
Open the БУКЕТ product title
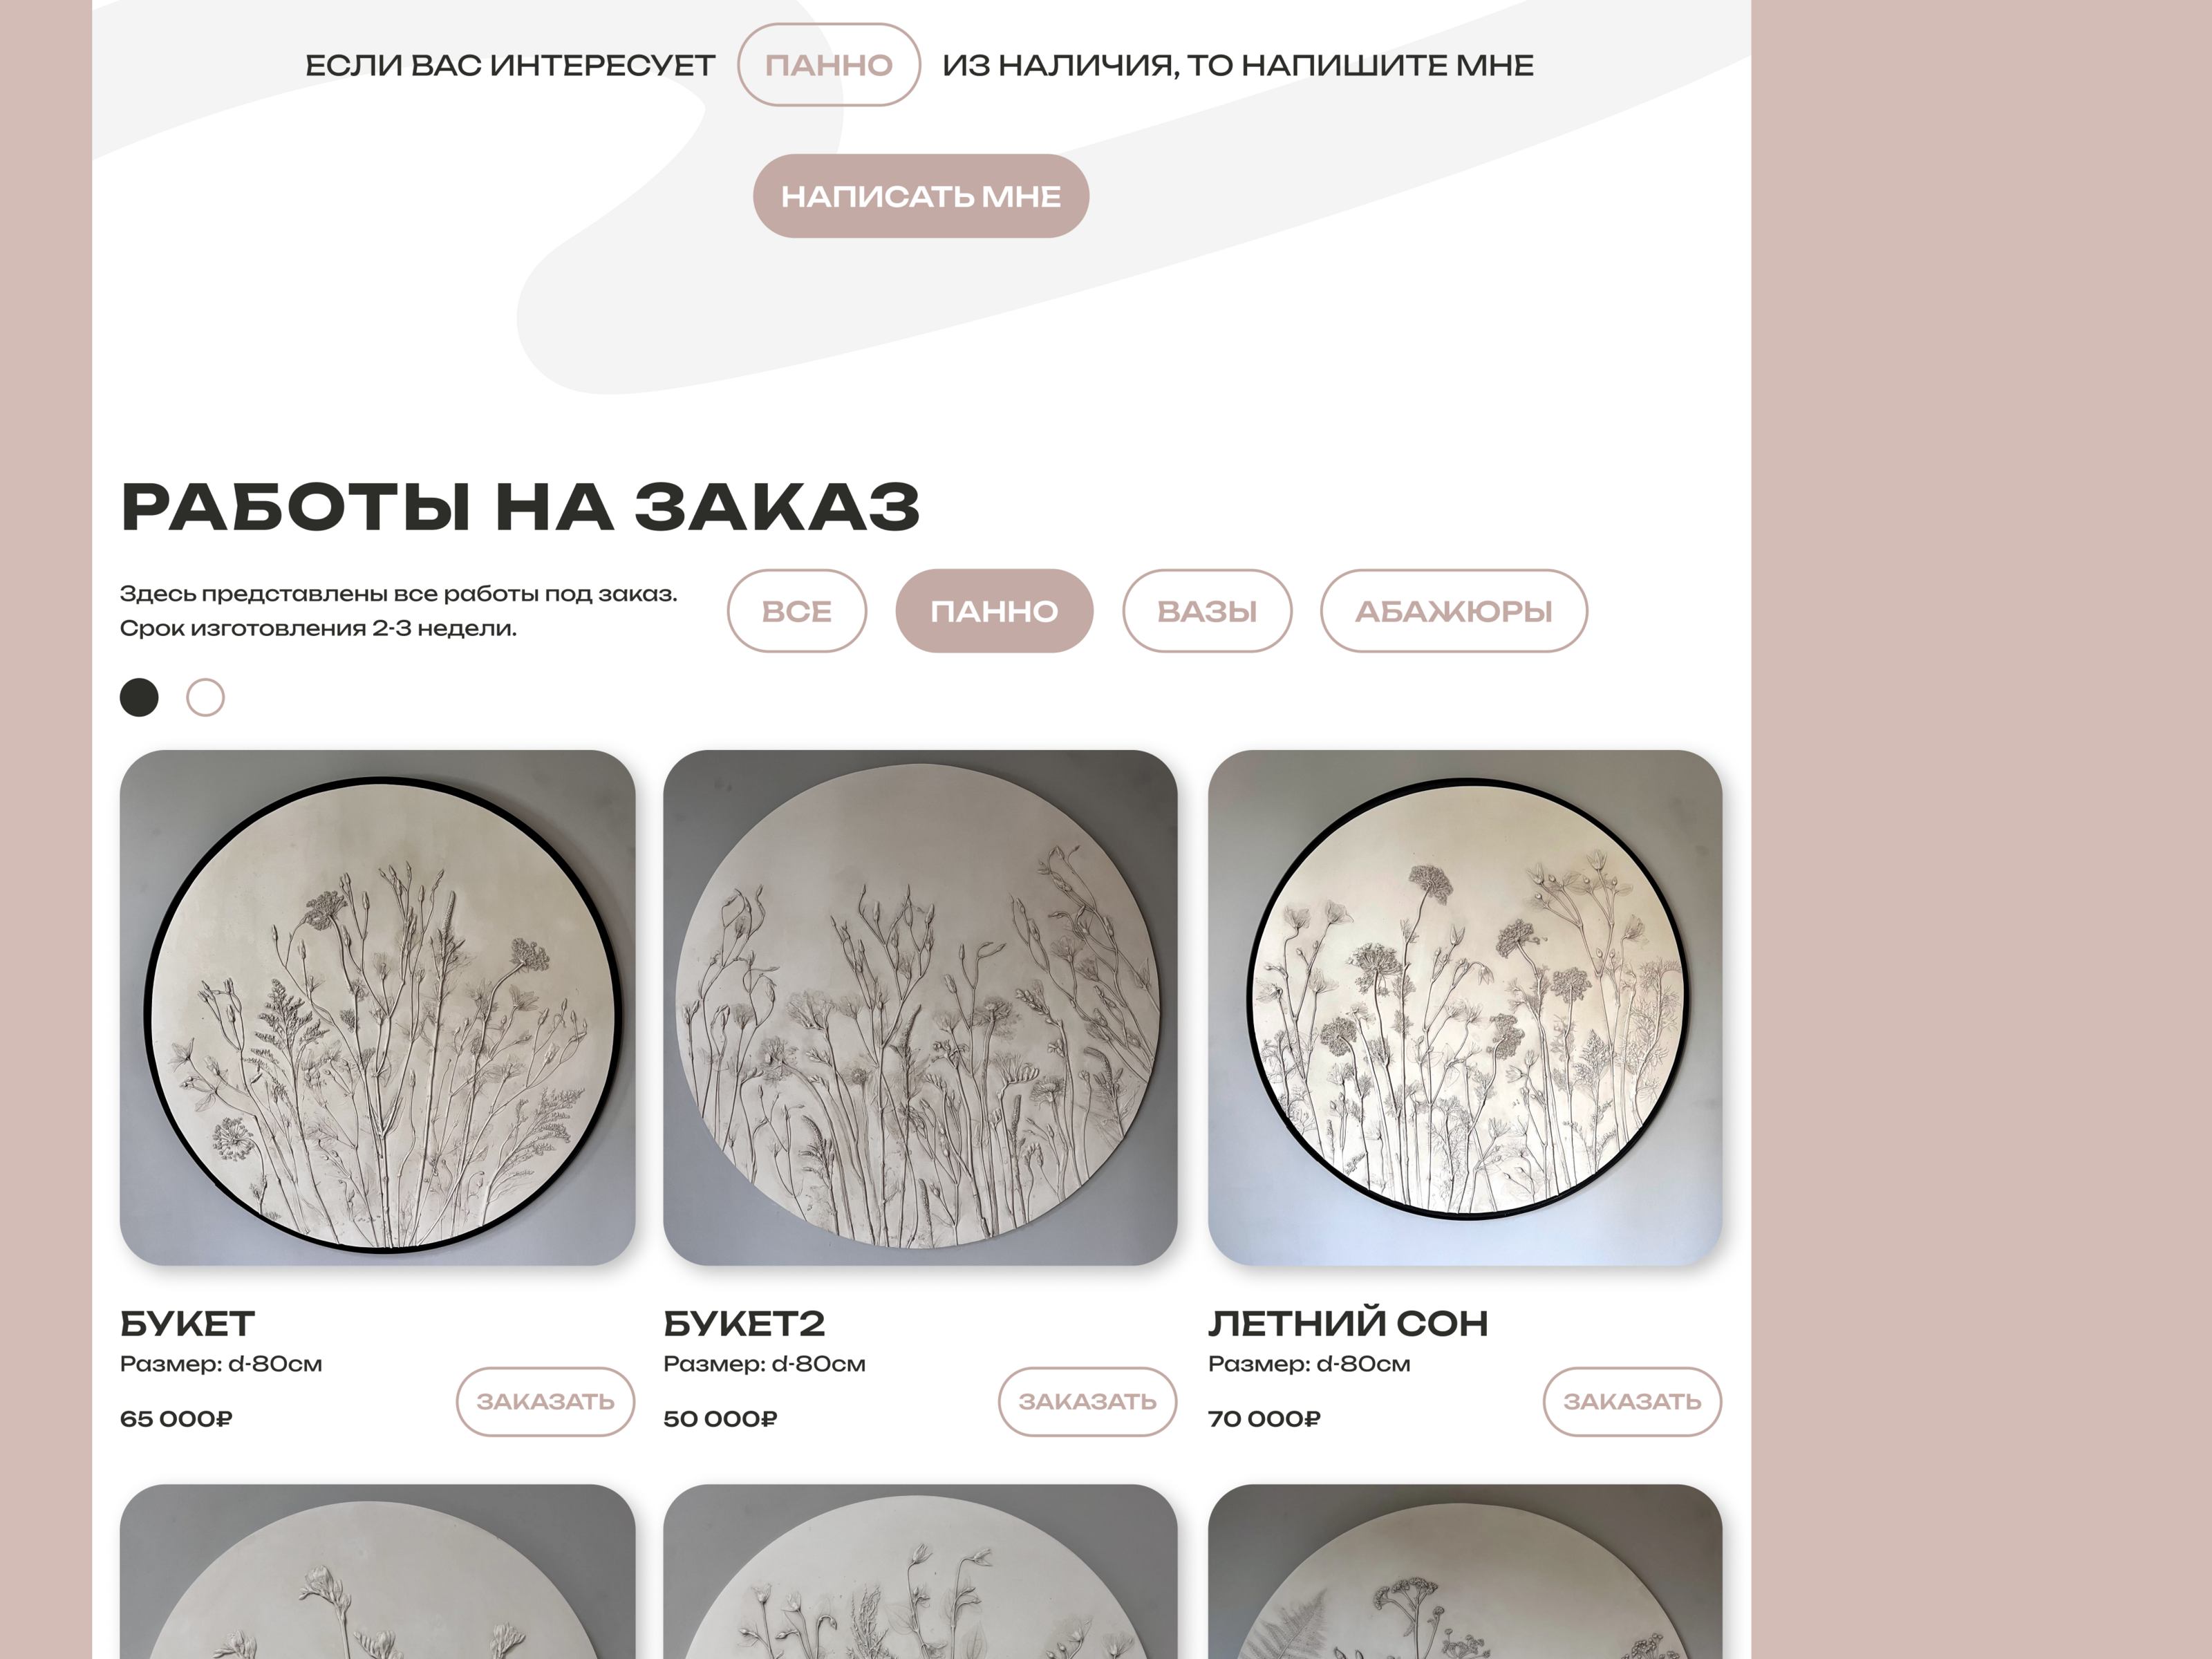click(187, 1323)
